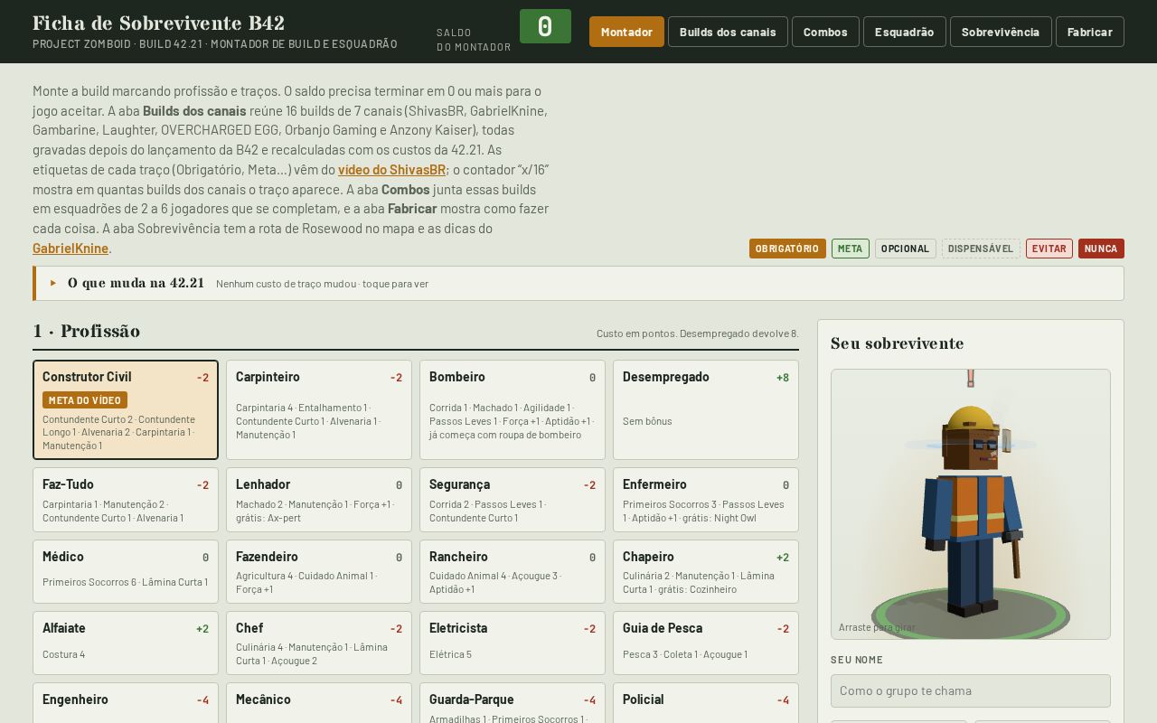Select the Desempregado profession card
This screenshot has width=1157, height=723.
[706, 409]
